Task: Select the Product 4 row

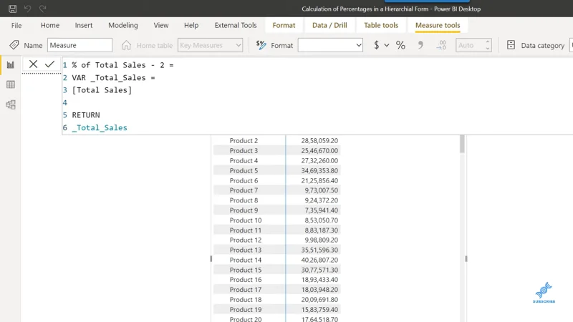Action: [x=276, y=160]
